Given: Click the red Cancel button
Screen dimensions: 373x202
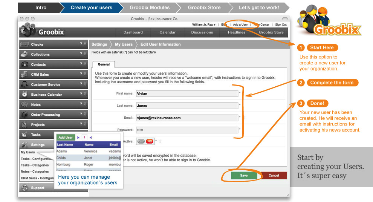Looking at the screenshot, I should click(x=274, y=175).
